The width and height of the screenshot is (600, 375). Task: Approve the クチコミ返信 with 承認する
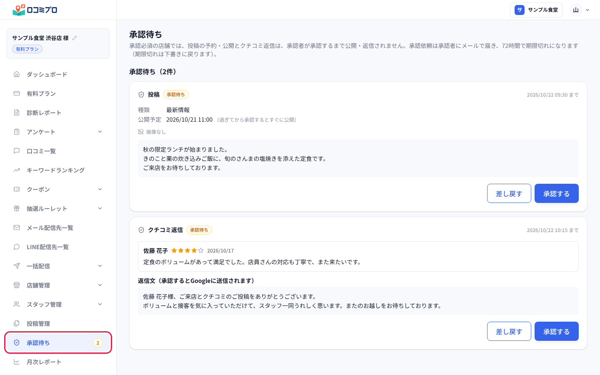[556, 331]
